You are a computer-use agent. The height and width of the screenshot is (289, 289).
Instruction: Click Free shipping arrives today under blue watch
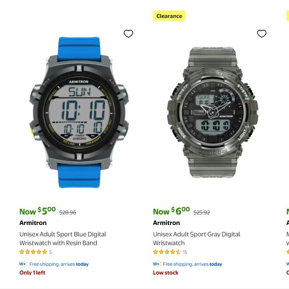(59, 264)
